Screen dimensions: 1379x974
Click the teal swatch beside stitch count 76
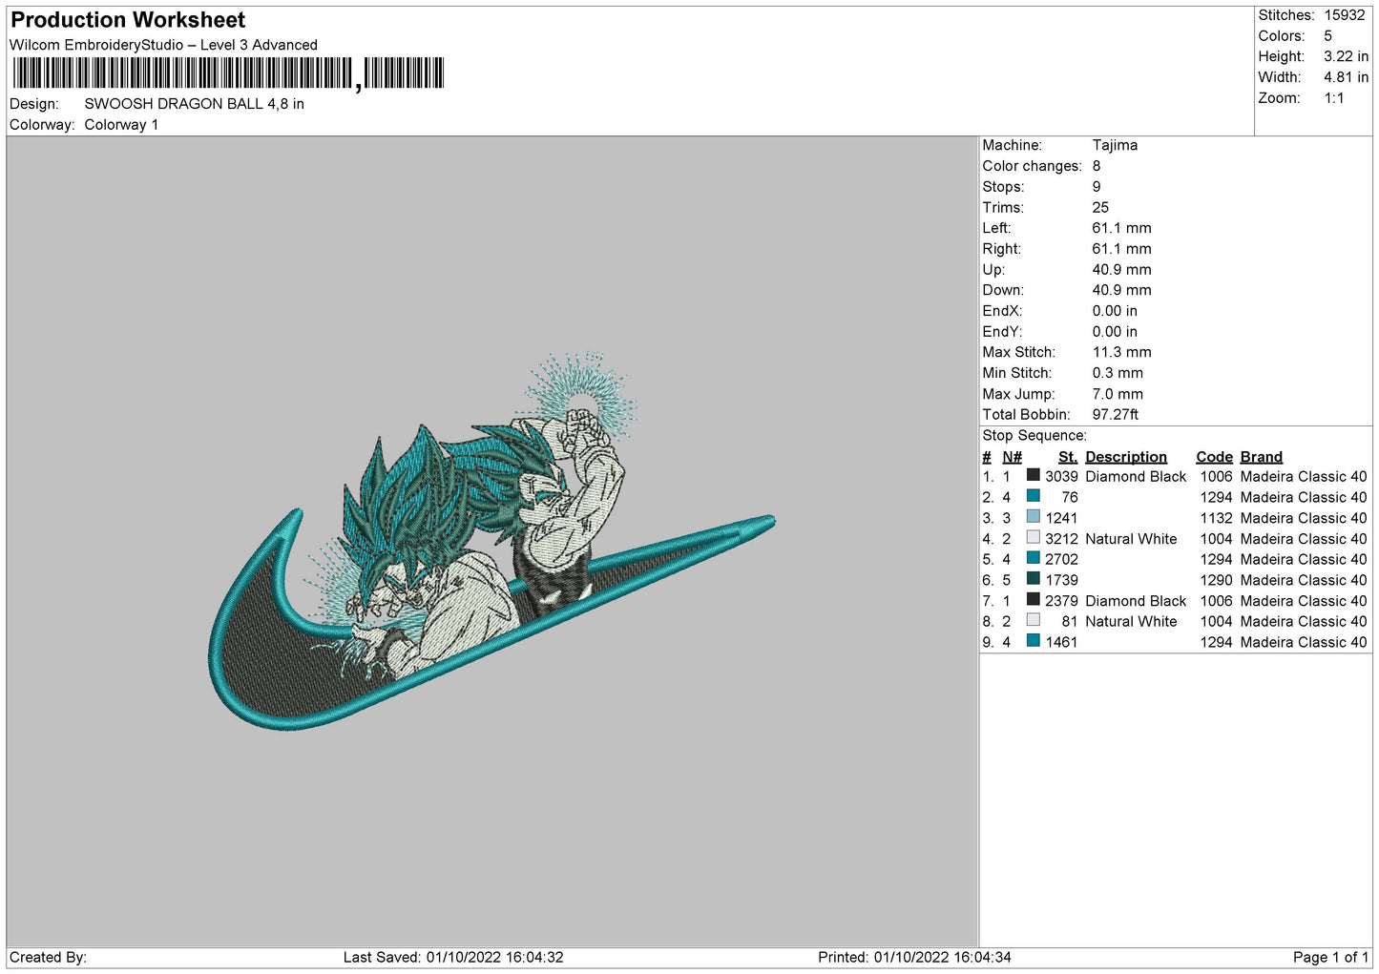(x=1033, y=496)
